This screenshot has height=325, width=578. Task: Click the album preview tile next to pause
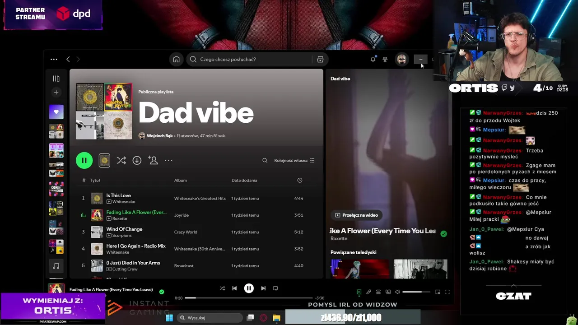tap(104, 160)
